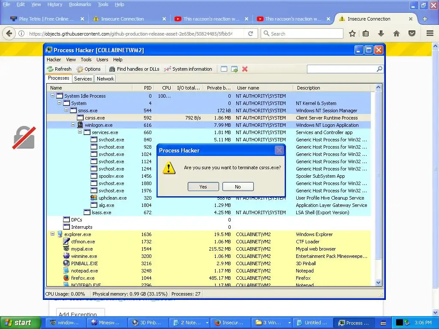The height and width of the screenshot is (329, 439).
Task: Sort processes by the PID column
Action: (x=143, y=88)
